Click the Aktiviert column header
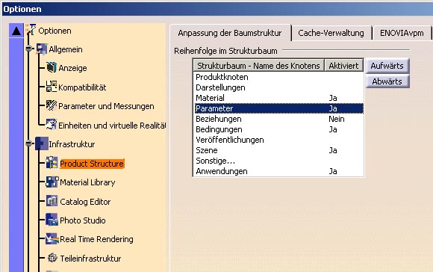This screenshot has width=433, height=272. (x=343, y=66)
